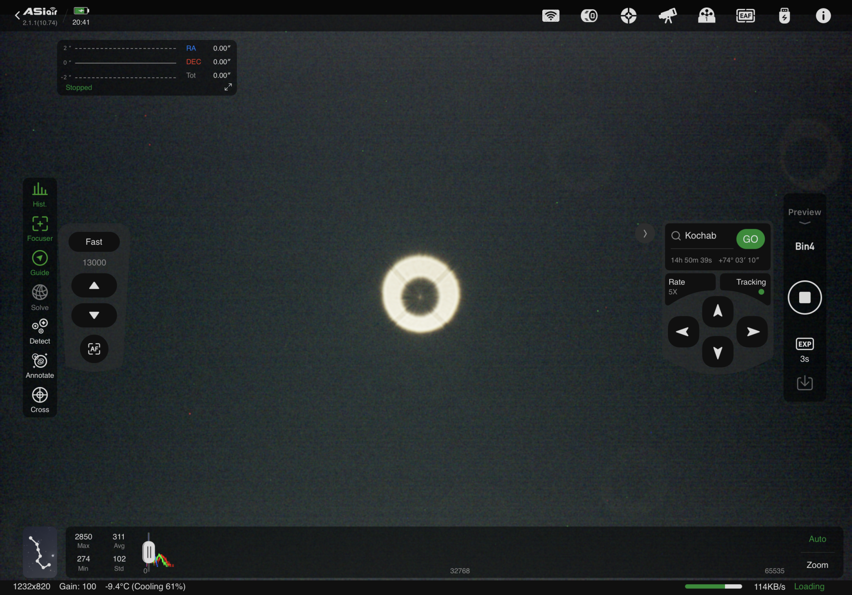This screenshot has width=852, height=595.
Task: Start auto focus with AF button
Action: coord(94,349)
